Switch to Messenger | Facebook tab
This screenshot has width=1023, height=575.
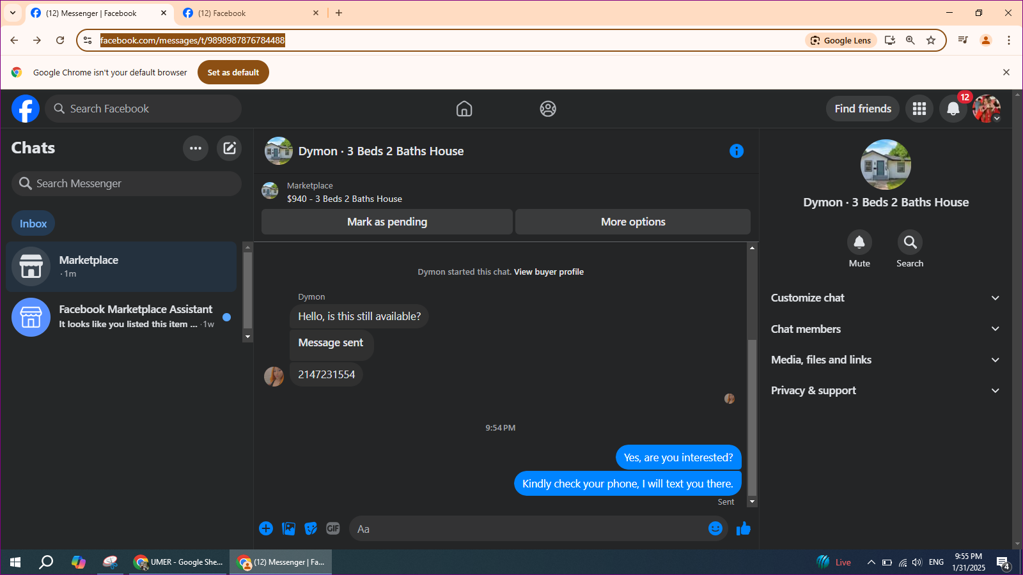click(99, 13)
